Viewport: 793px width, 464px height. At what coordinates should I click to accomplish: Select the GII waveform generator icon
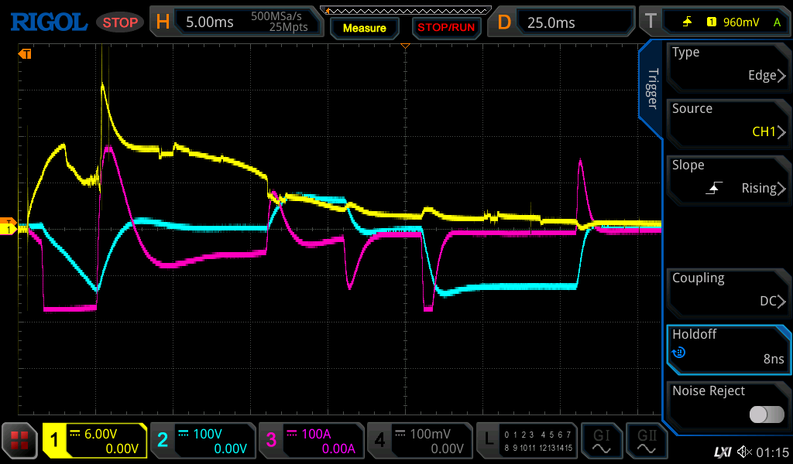(646, 442)
